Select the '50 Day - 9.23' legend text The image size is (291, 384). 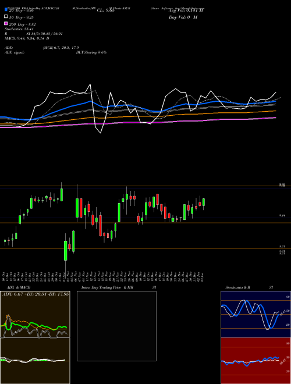click(22, 17)
